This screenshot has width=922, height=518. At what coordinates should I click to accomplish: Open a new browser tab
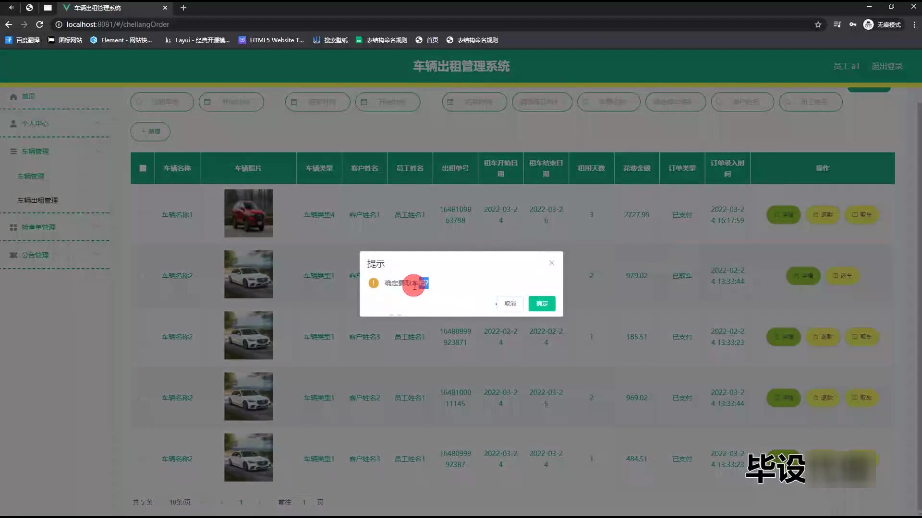point(183,8)
